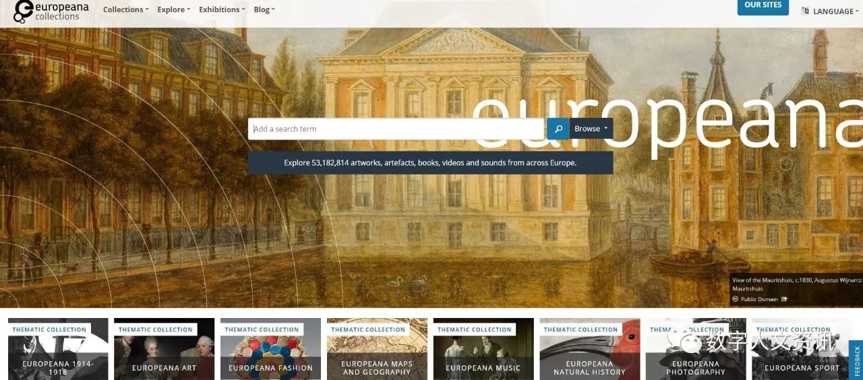Screen dimensions: 863x380
Task: Click the share icon next to Public Domain
Action: pos(785,299)
